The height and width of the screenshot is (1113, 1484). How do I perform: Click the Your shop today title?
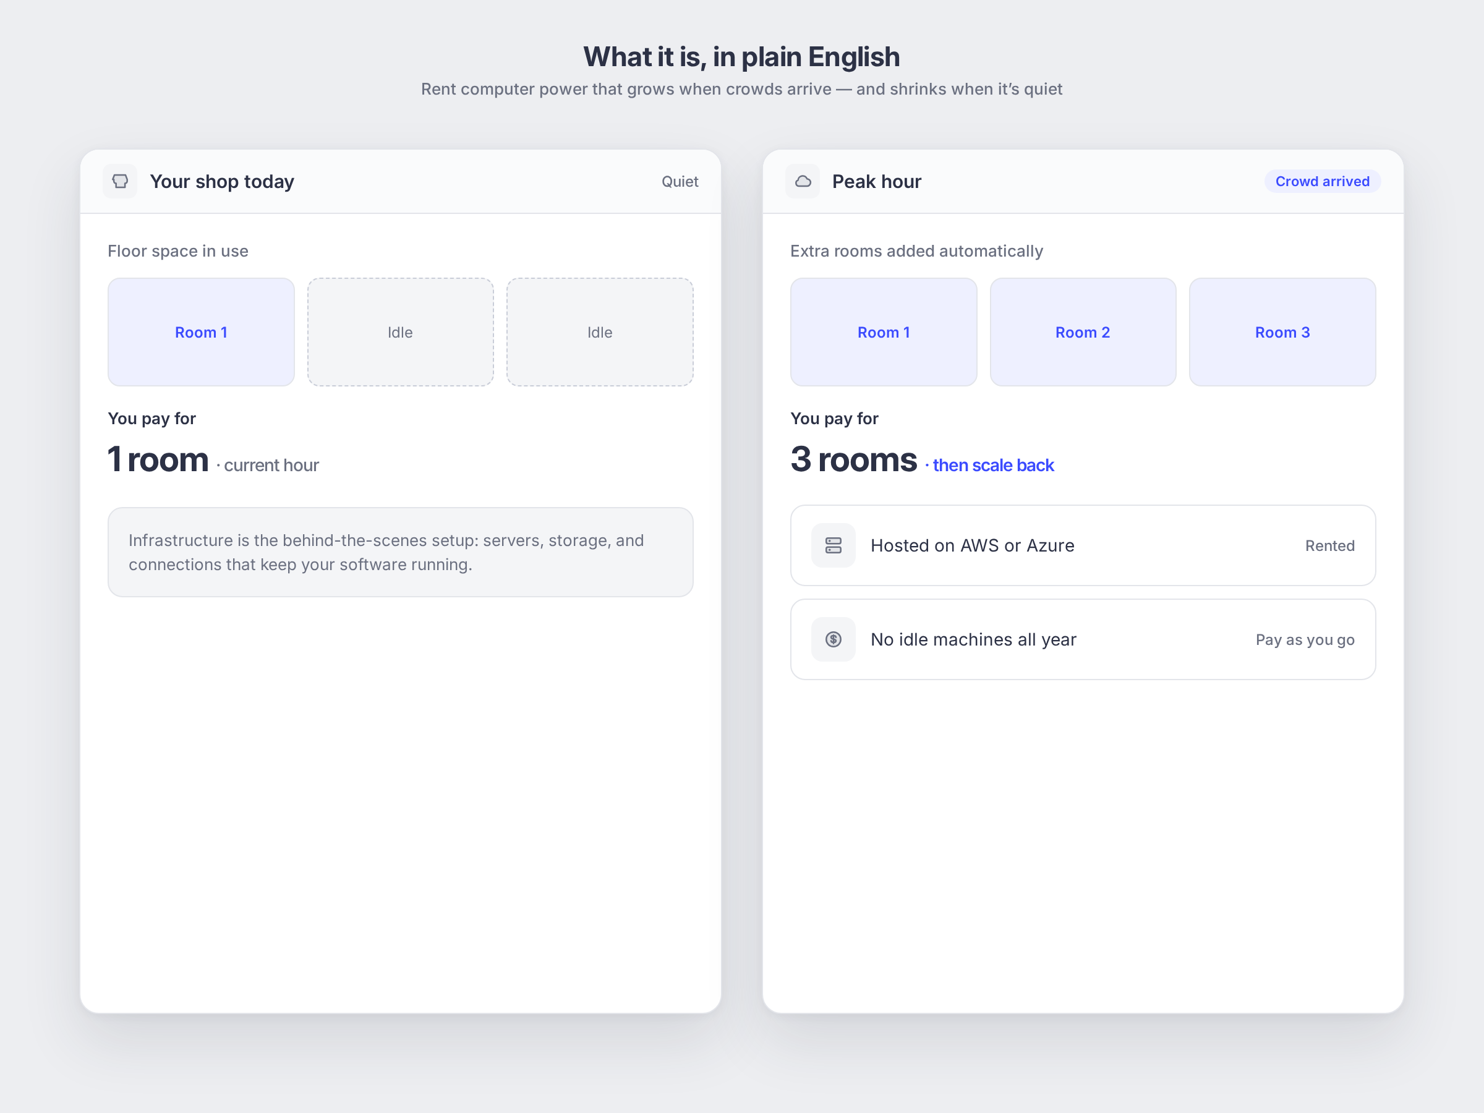pyautogui.click(x=222, y=181)
